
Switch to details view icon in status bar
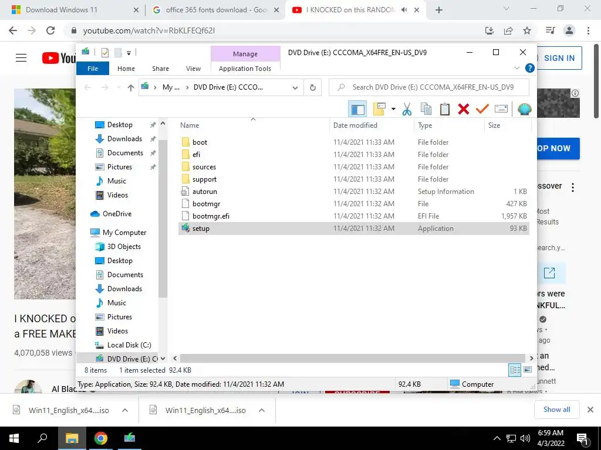tap(515, 370)
